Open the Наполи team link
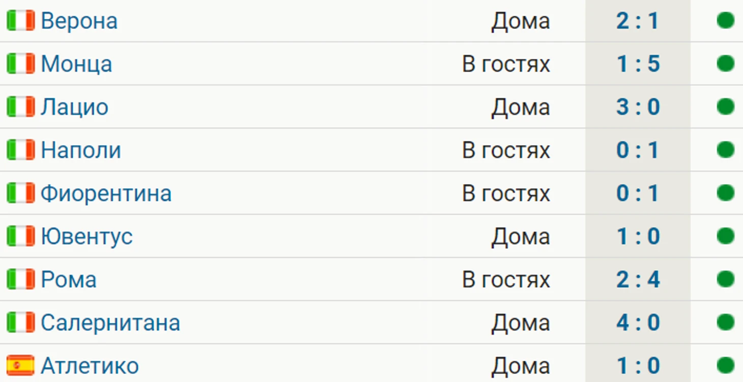Image resolution: width=743 pixels, height=382 pixels. point(81,150)
